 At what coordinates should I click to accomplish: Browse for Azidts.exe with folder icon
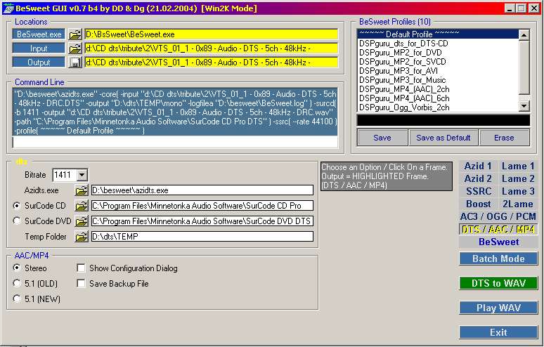tap(82, 190)
